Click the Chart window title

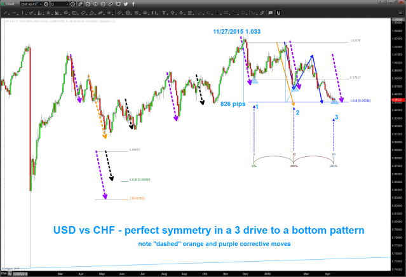click(10, 4)
